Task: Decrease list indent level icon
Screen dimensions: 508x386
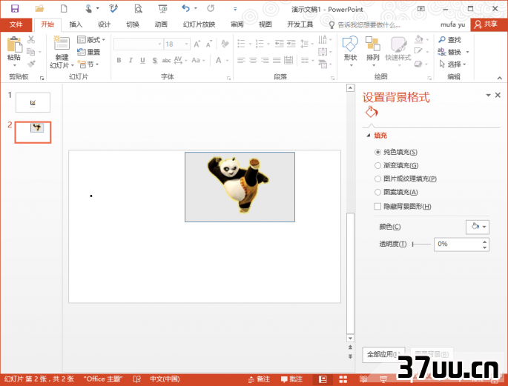Action: [280, 44]
